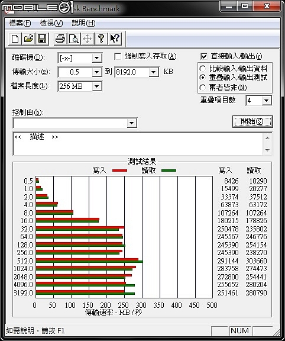The height and width of the screenshot is (341, 285).
Task: Click the four-arrow move toolbar icon
Action: pos(87,39)
